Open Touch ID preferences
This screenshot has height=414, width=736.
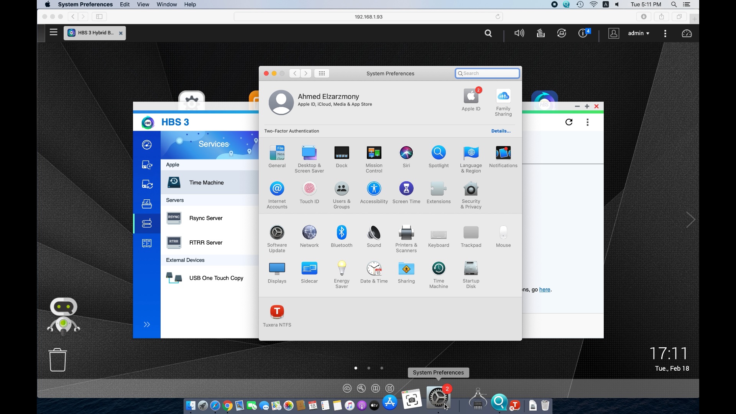click(x=309, y=193)
